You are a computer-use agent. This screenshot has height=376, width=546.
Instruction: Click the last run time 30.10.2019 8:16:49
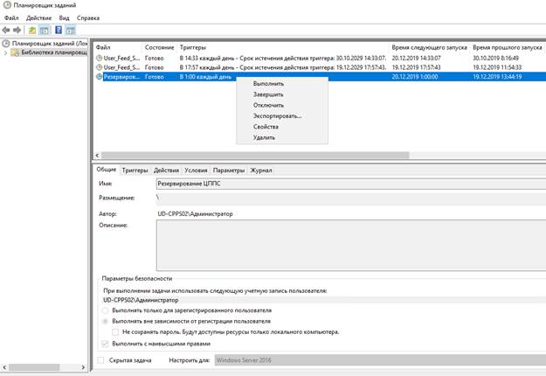coord(496,59)
